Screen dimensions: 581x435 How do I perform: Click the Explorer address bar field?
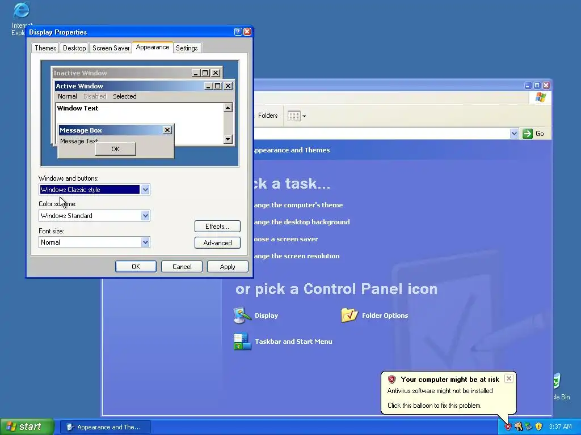382,134
